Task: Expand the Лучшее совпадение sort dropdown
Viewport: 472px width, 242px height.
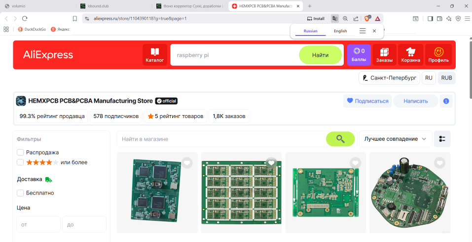Action: (x=396, y=139)
